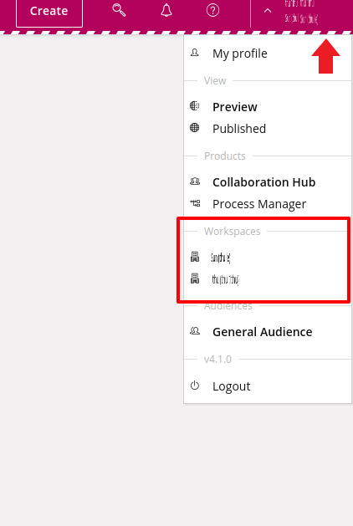Open help via the question mark icon
This screenshot has height=526, width=353.
[212, 10]
